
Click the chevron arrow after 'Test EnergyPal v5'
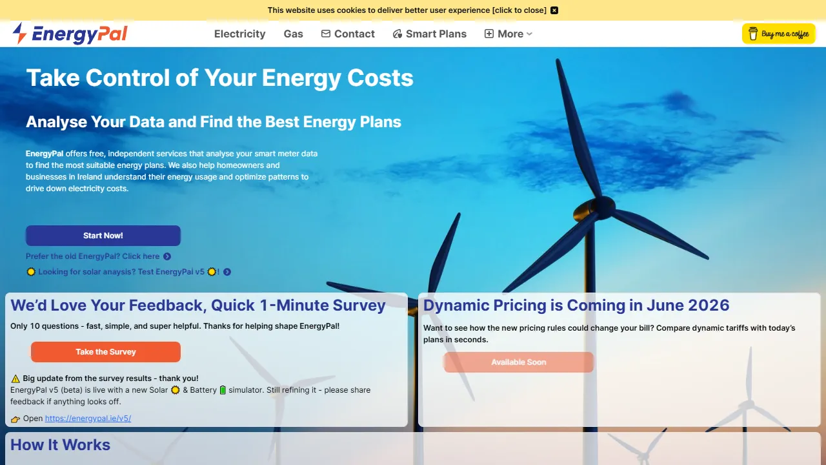tap(226, 271)
